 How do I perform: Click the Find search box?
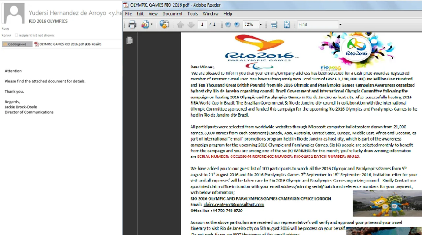(317, 24)
